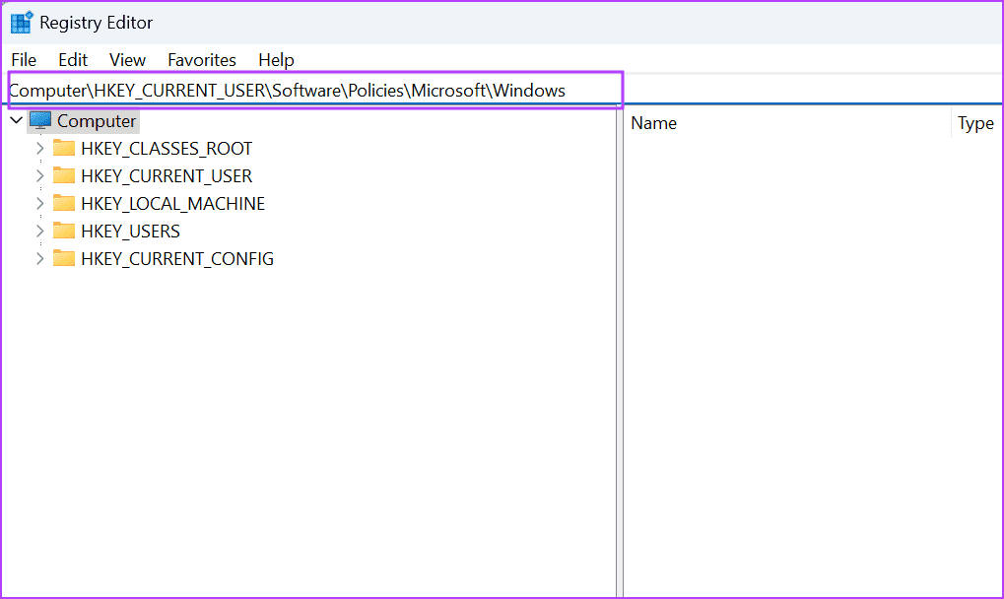Click the HKEY_CLASSES_ROOT folder icon
The height and width of the screenshot is (599, 1004).
[x=63, y=148]
